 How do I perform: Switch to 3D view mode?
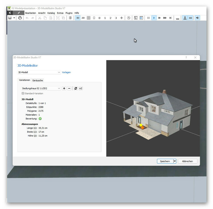tap(78, 18)
